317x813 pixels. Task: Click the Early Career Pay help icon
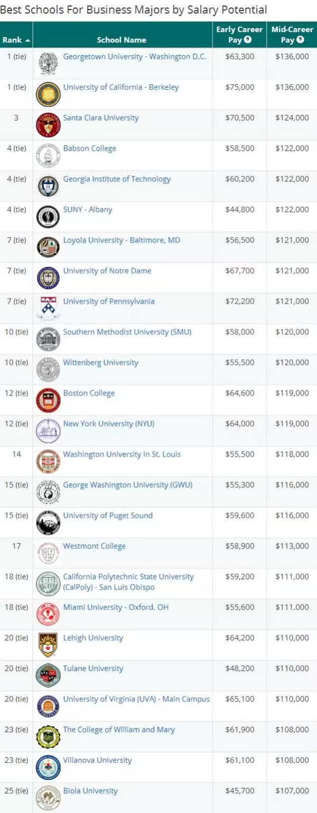[x=248, y=40]
